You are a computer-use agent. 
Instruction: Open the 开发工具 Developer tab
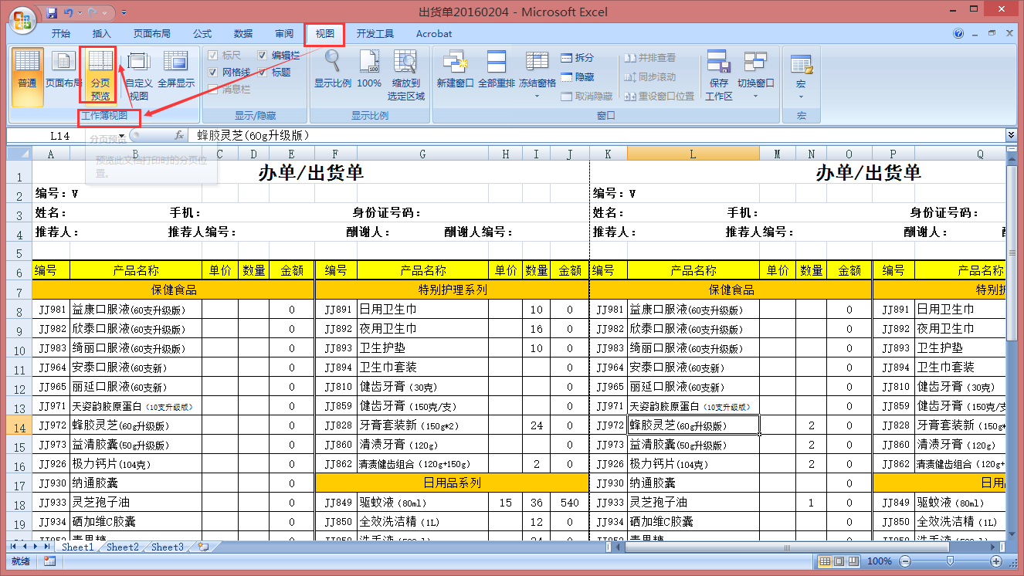[375, 34]
